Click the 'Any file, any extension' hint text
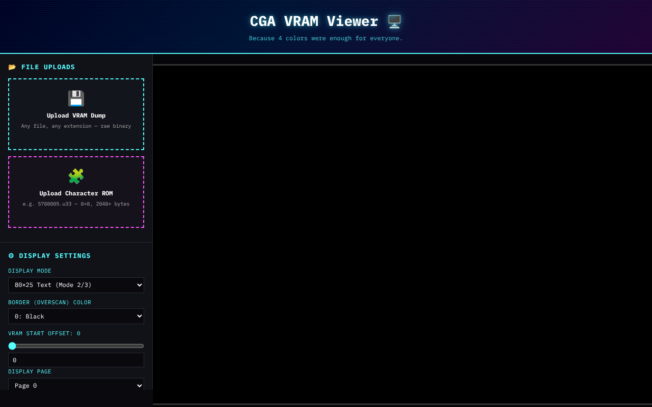652x407 pixels. [76, 126]
